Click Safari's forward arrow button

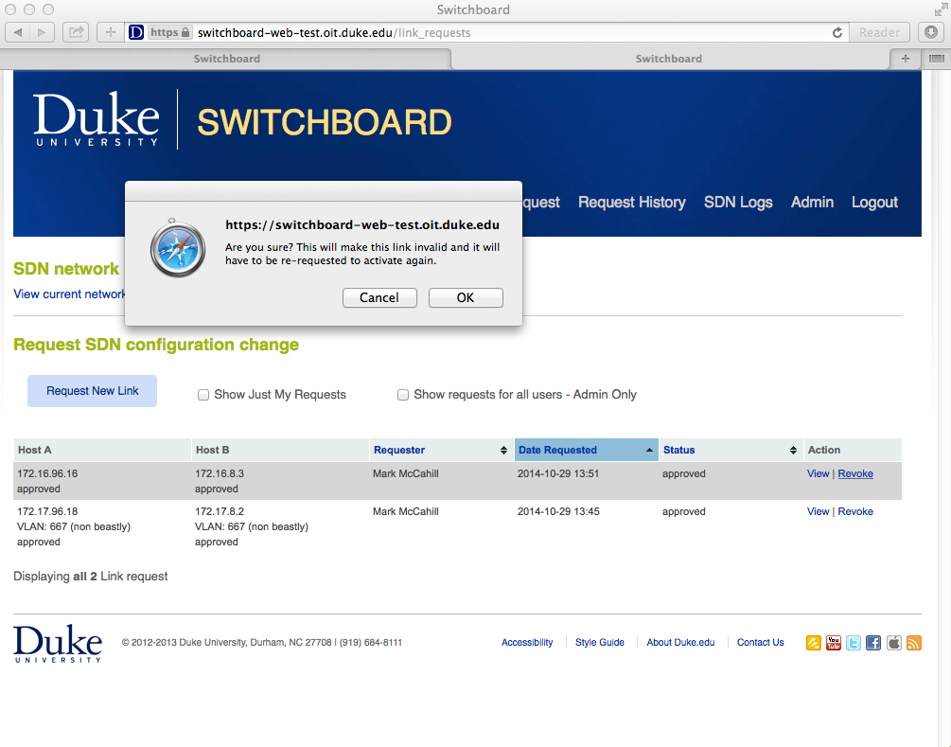coord(42,32)
